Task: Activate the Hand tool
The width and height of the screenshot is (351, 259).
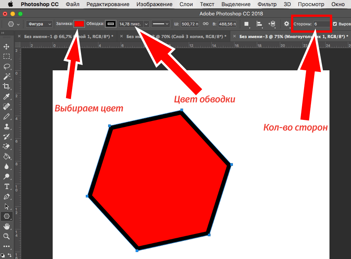Action: coord(7,226)
